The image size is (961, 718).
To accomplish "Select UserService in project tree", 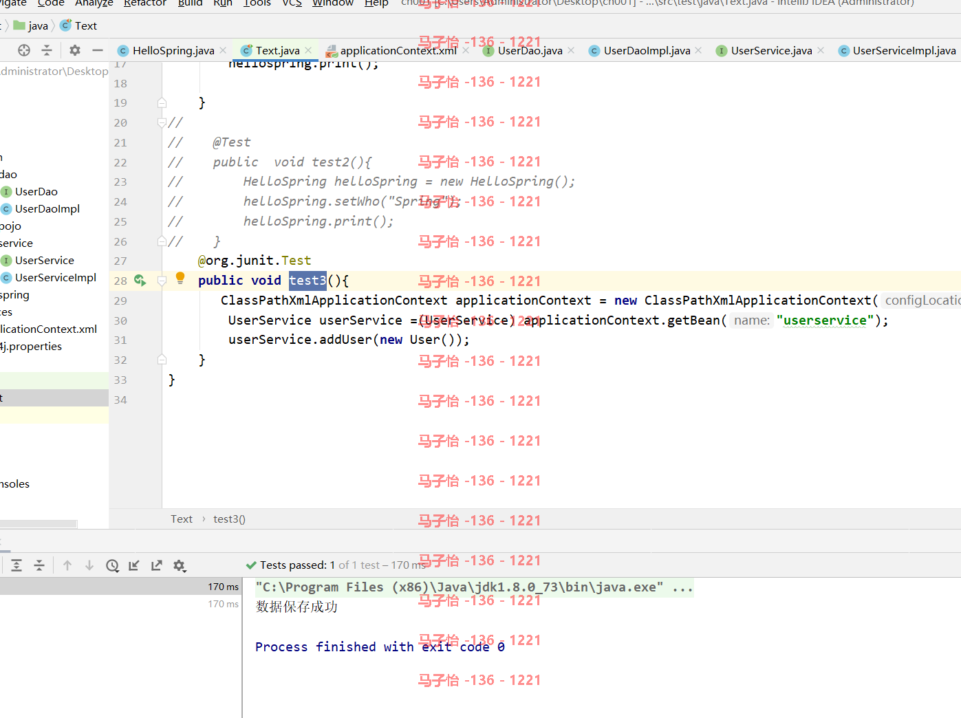I will pos(44,260).
